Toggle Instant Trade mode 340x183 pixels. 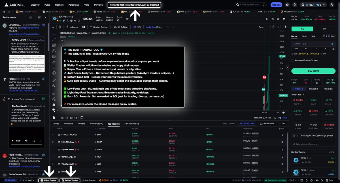click(248, 124)
